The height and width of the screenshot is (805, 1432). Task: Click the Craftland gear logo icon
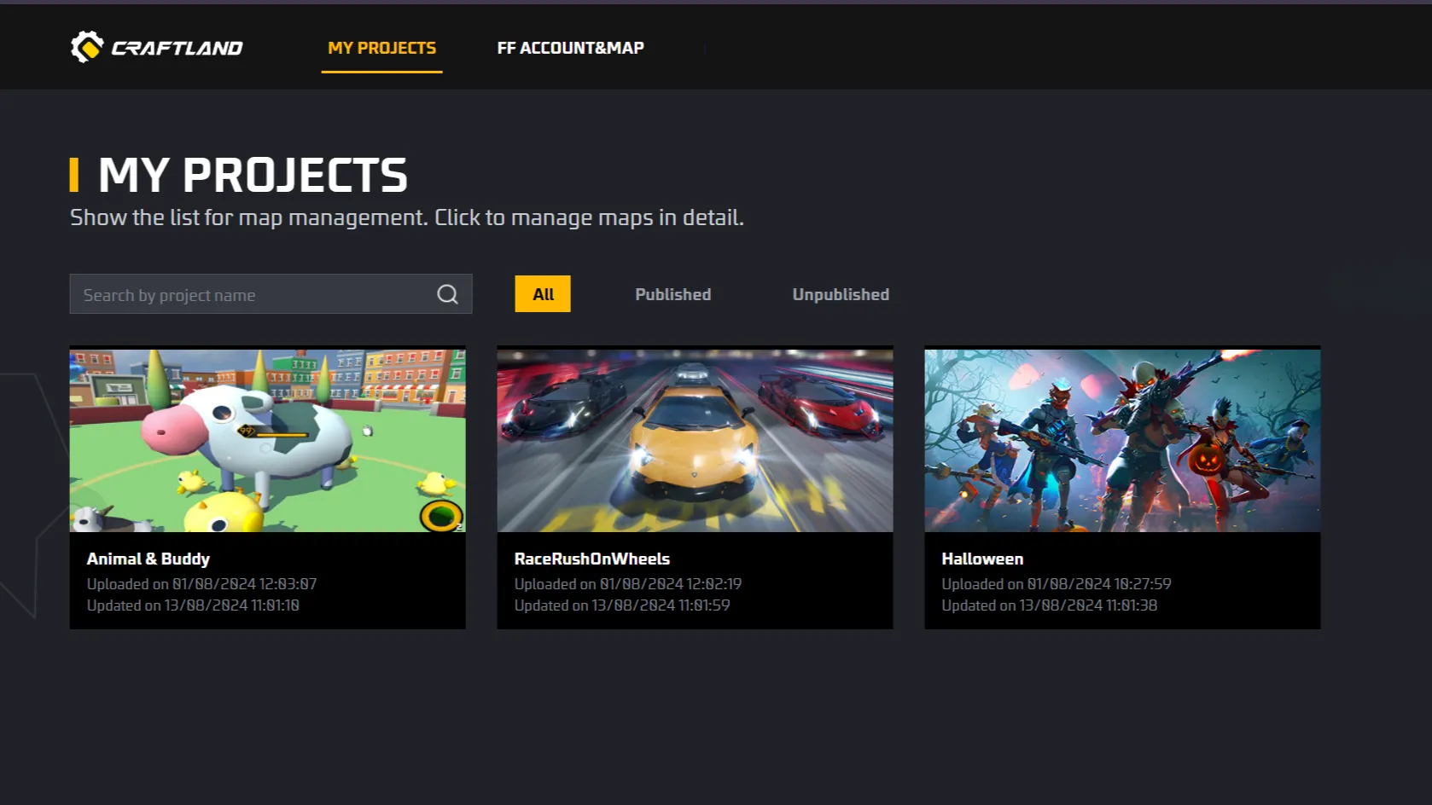pyautogui.click(x=86, y=47)
